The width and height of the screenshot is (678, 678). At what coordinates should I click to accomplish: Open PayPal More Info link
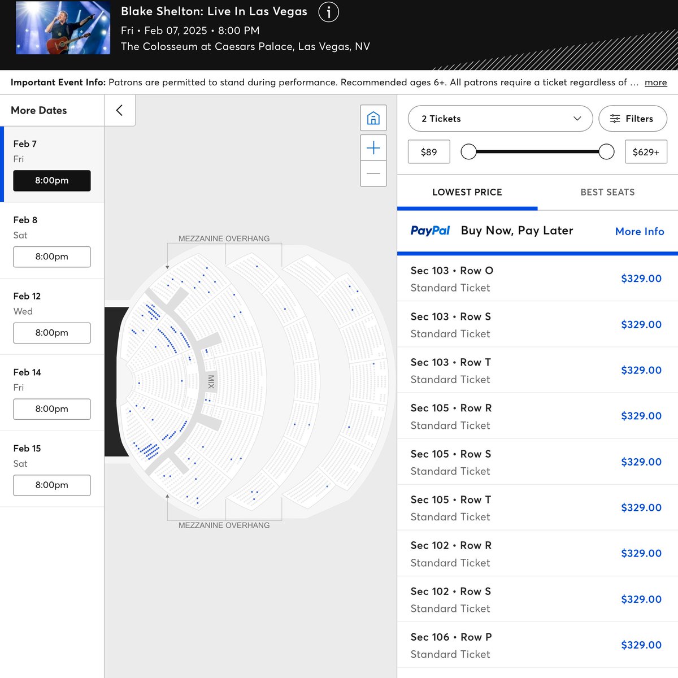point(640,231)
